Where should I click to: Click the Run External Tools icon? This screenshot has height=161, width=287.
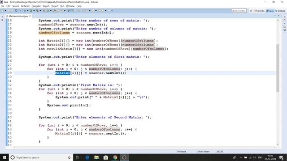point(37,11)
